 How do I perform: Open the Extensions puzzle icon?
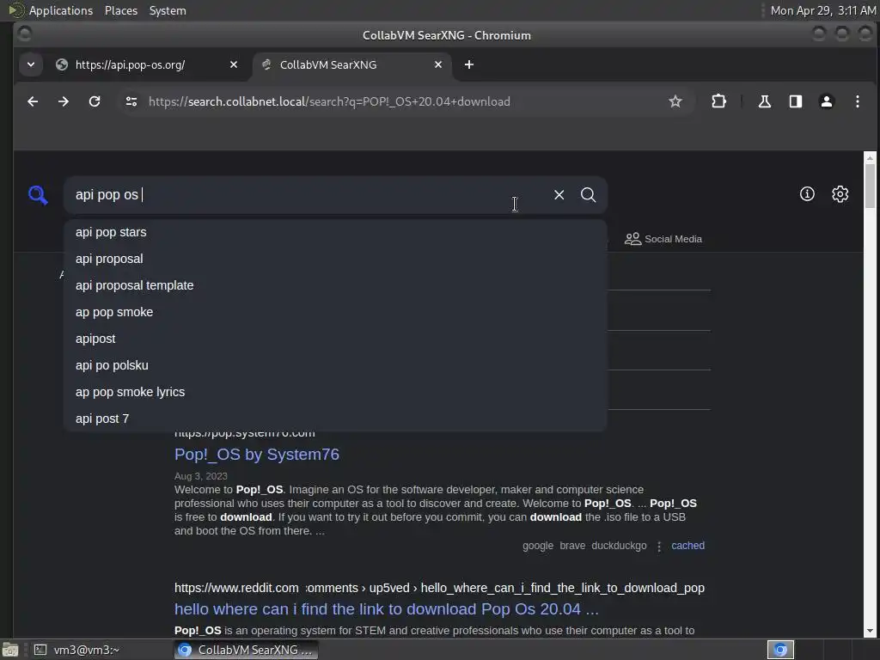(718, 101)
